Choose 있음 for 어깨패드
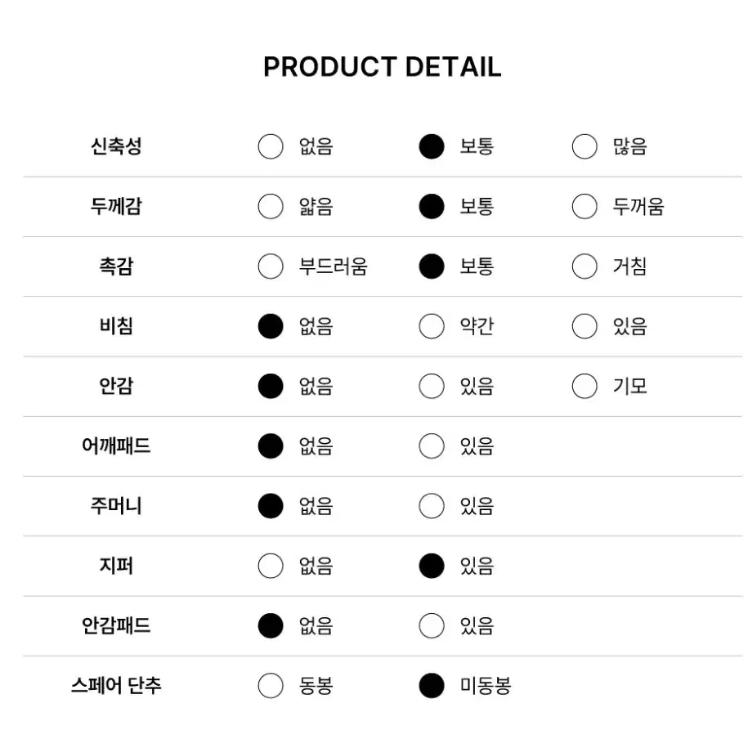 click(x=432, y=446)
